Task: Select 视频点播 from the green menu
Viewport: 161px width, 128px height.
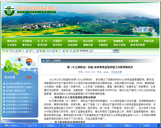Action: point(88,45)
